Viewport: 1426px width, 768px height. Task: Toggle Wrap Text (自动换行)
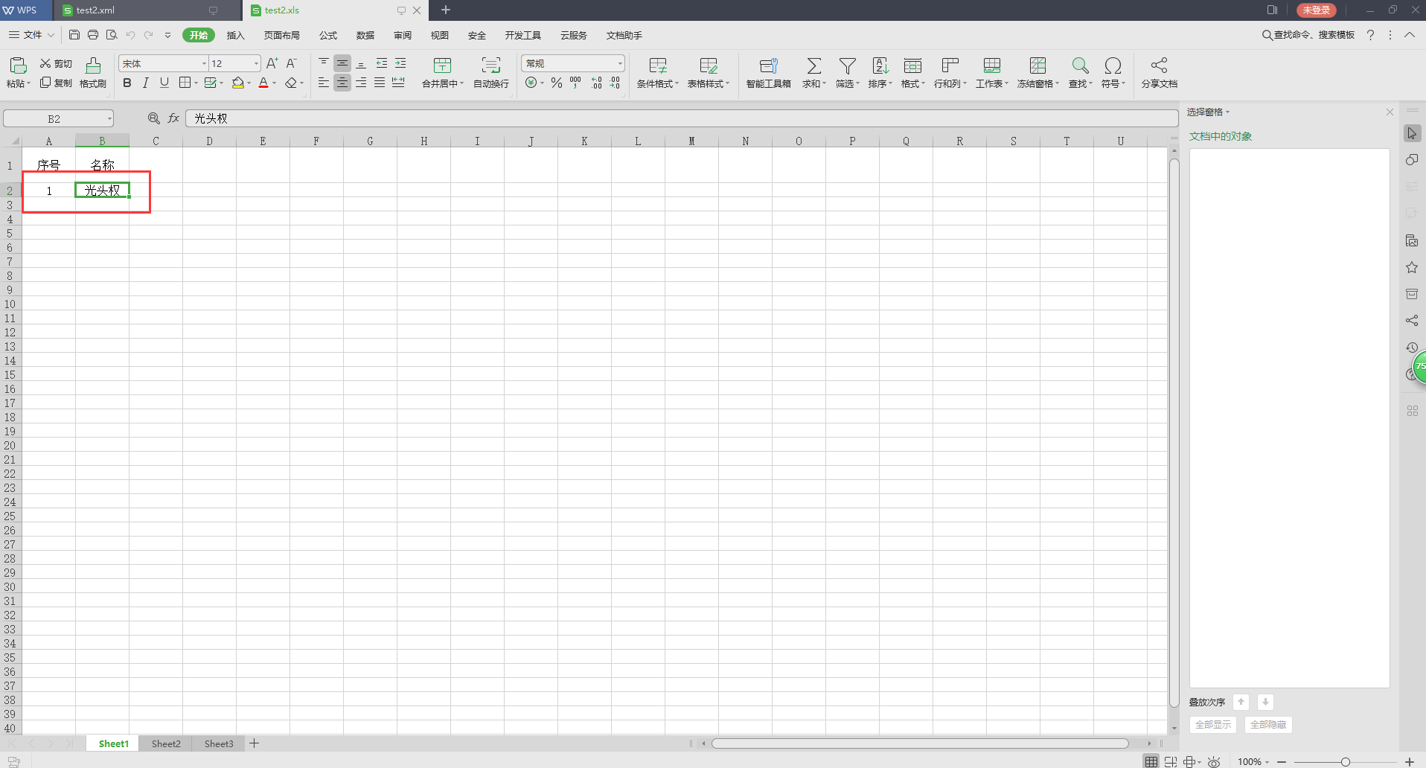(x=491, y=73)
